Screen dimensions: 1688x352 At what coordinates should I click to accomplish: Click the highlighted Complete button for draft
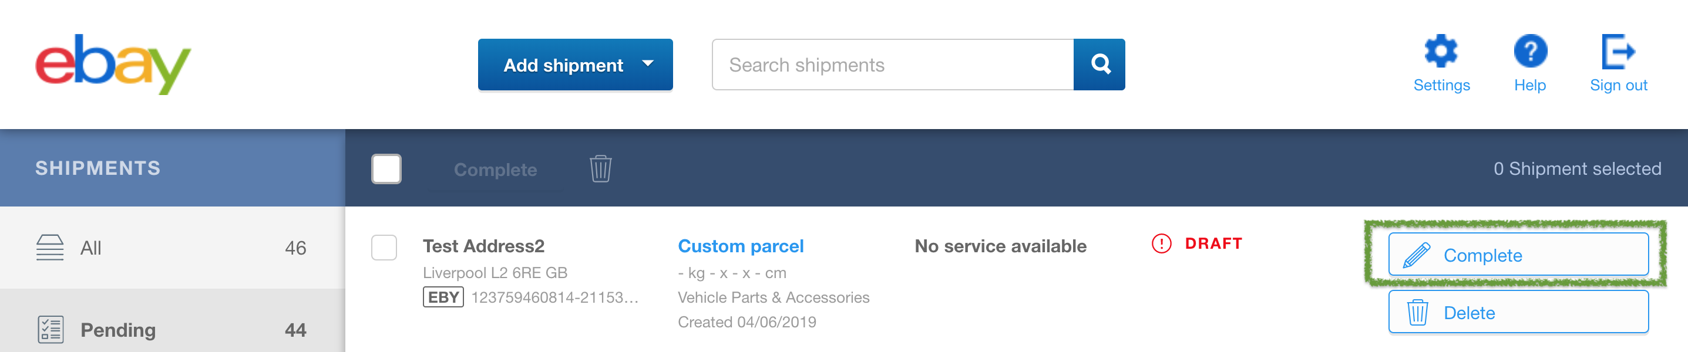1518,255
